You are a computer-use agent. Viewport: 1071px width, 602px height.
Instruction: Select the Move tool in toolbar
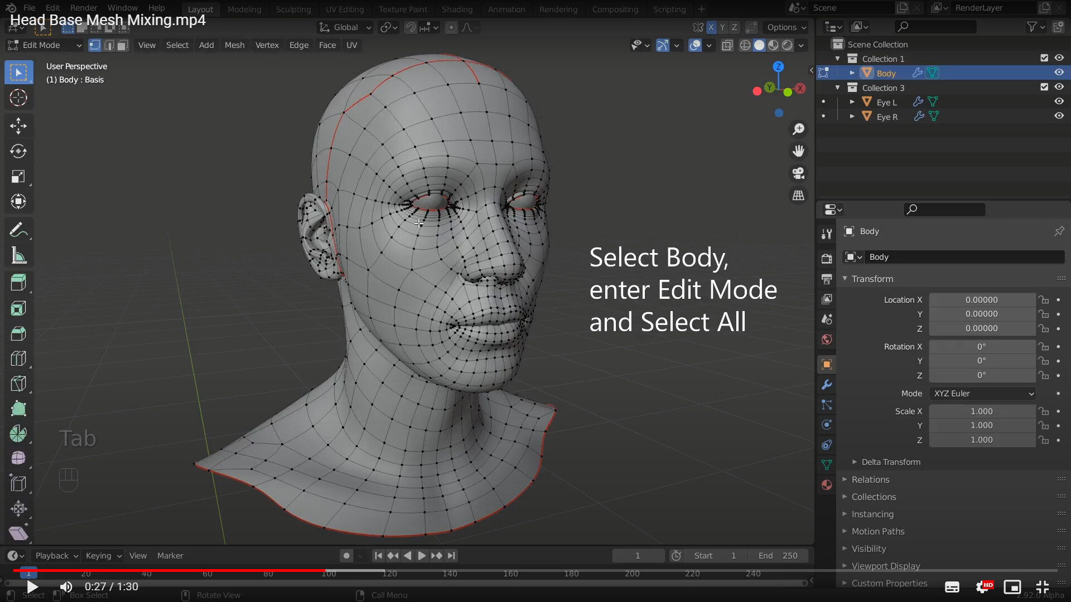point(18,126)
